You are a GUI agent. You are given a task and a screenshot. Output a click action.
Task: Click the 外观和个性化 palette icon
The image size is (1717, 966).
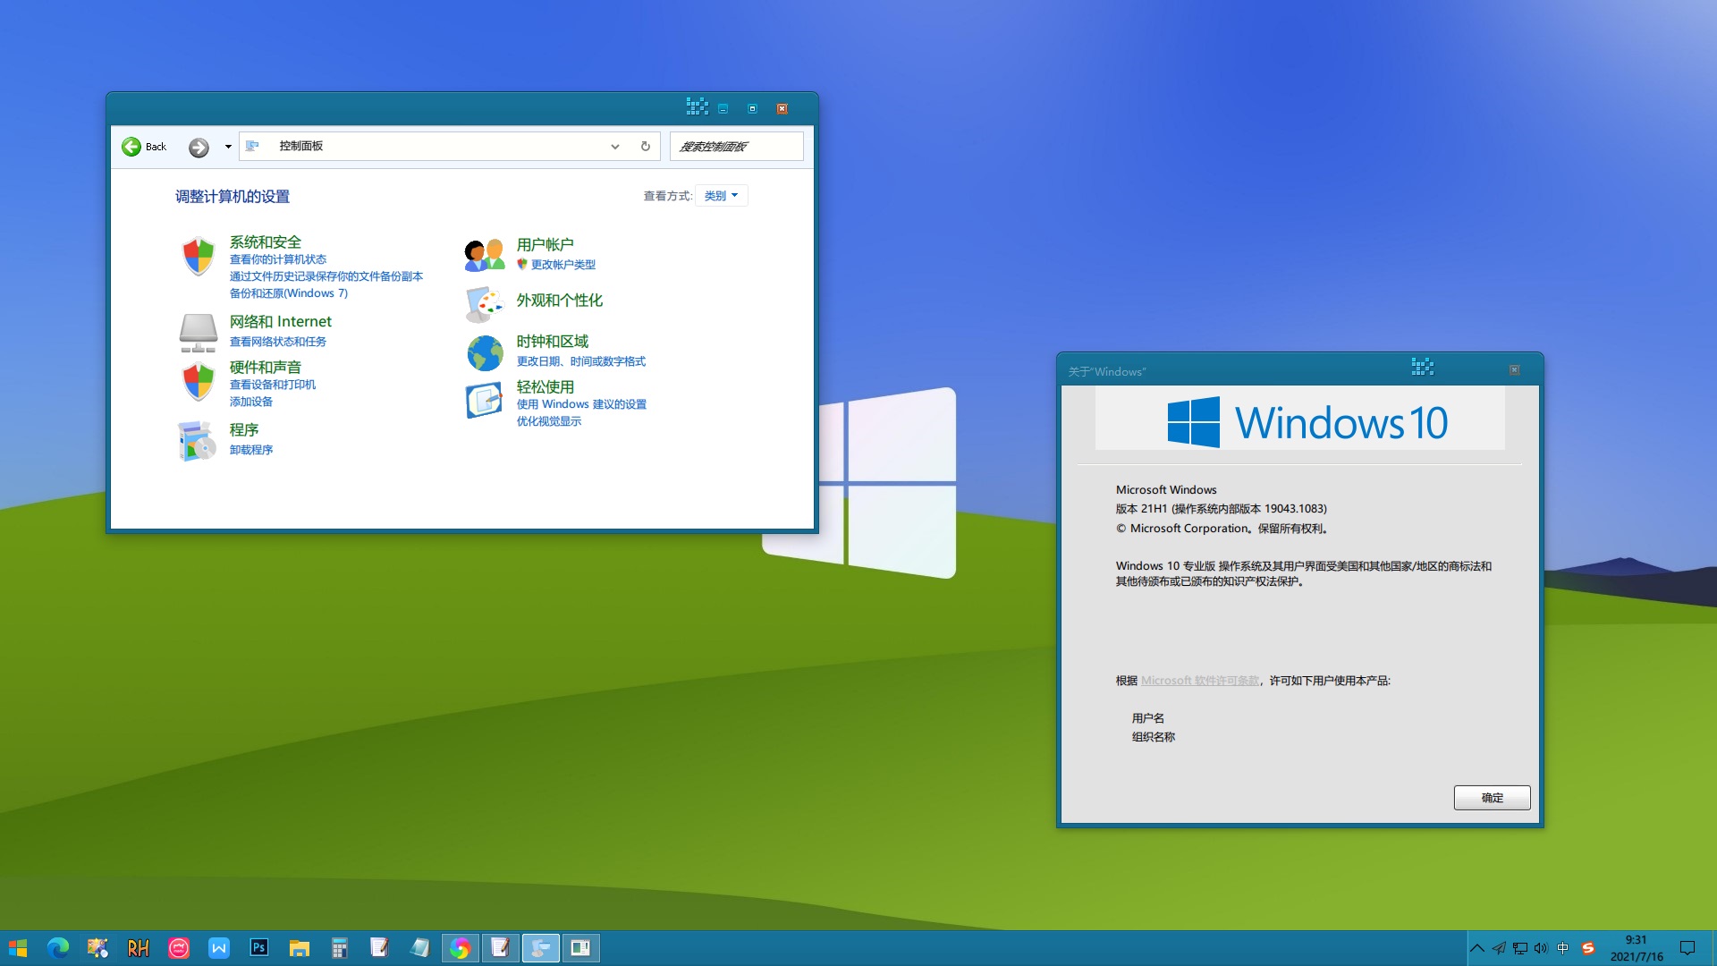coord(485,304)
